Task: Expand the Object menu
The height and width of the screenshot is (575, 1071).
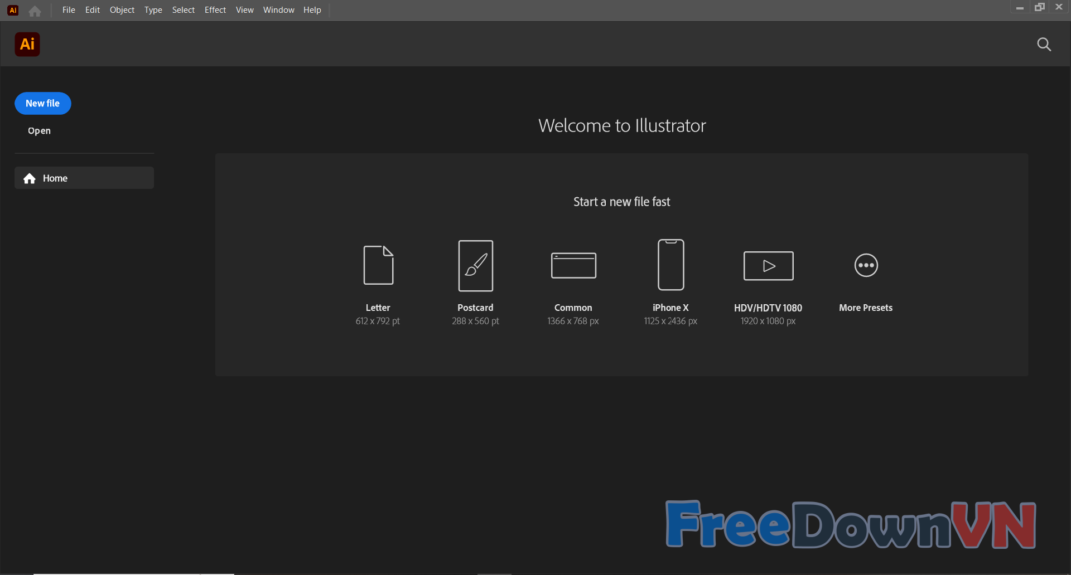Action: (x=122, y=10)
